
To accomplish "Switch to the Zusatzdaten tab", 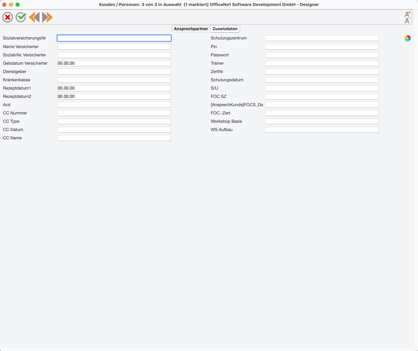I will coord(225,29).
